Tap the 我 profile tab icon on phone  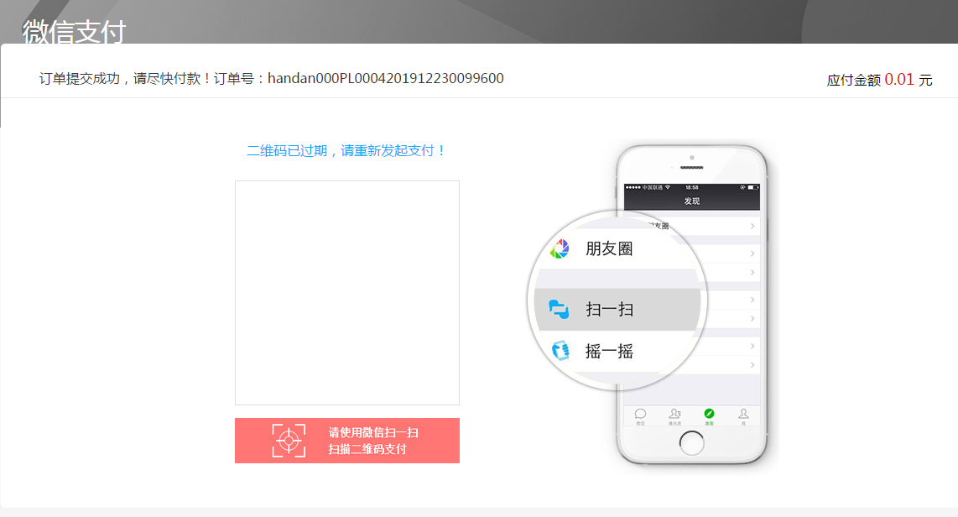[743, 414]
